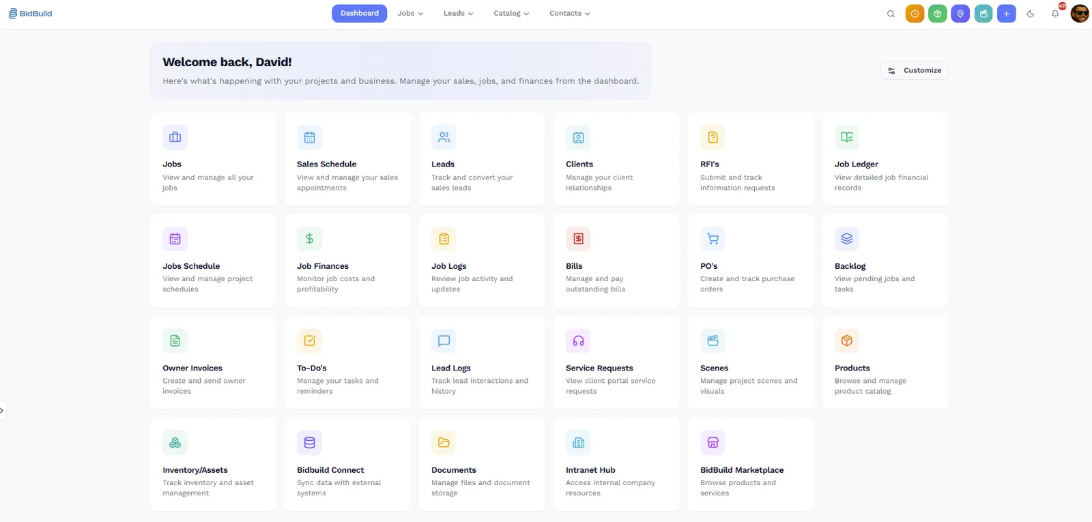Click the Documents folder icon
The width and height of the screenshot is (1092, 522).
[x=444, y=442]
